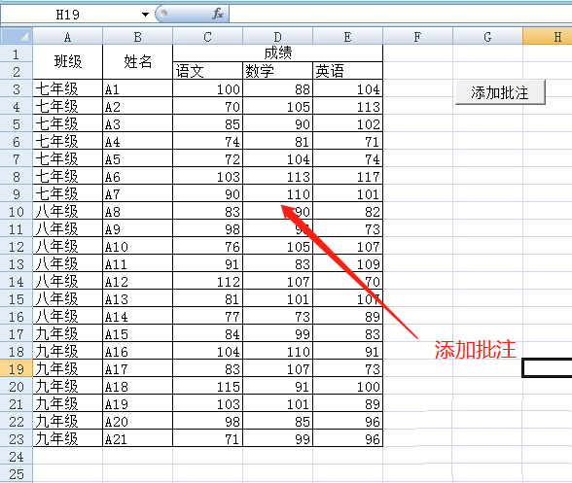Viewport: 572px width, 483px height.
Task: Click 语文 score 112 for A12
Action: click(x=207, y=282)
